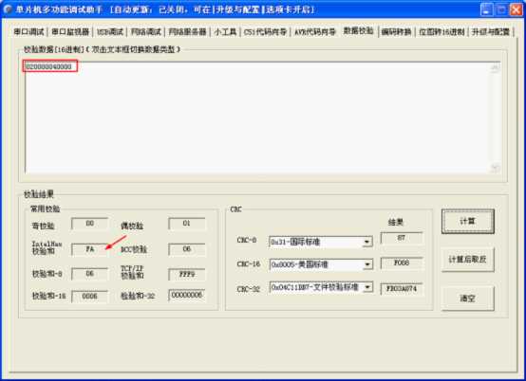
Task: Click the 计算 button
Action: tap(468, 221)
